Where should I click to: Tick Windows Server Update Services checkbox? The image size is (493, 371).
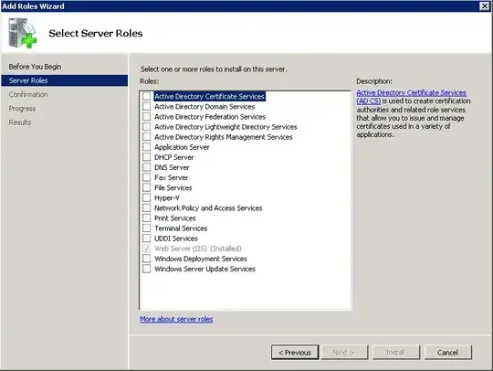pos(146,269)
